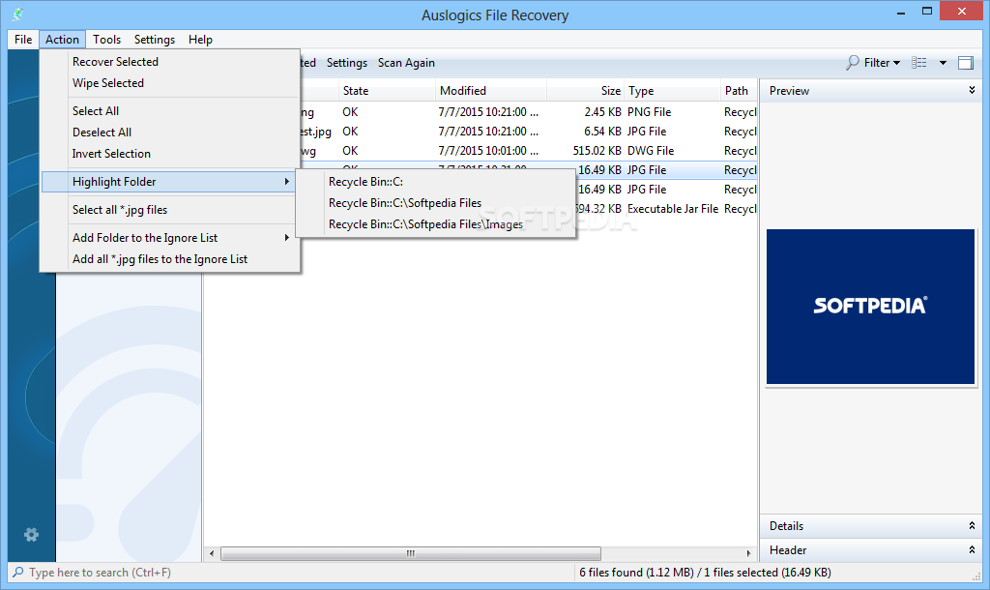The image size is (990, 590).
Task: Choose Select all *.jpg files
Action: click(170, 210)
